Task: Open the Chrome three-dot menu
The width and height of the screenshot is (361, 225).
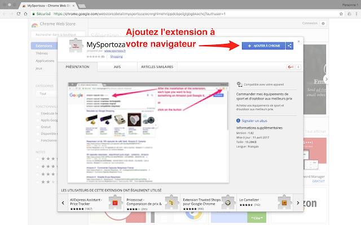Action: (x=356, y=13)
